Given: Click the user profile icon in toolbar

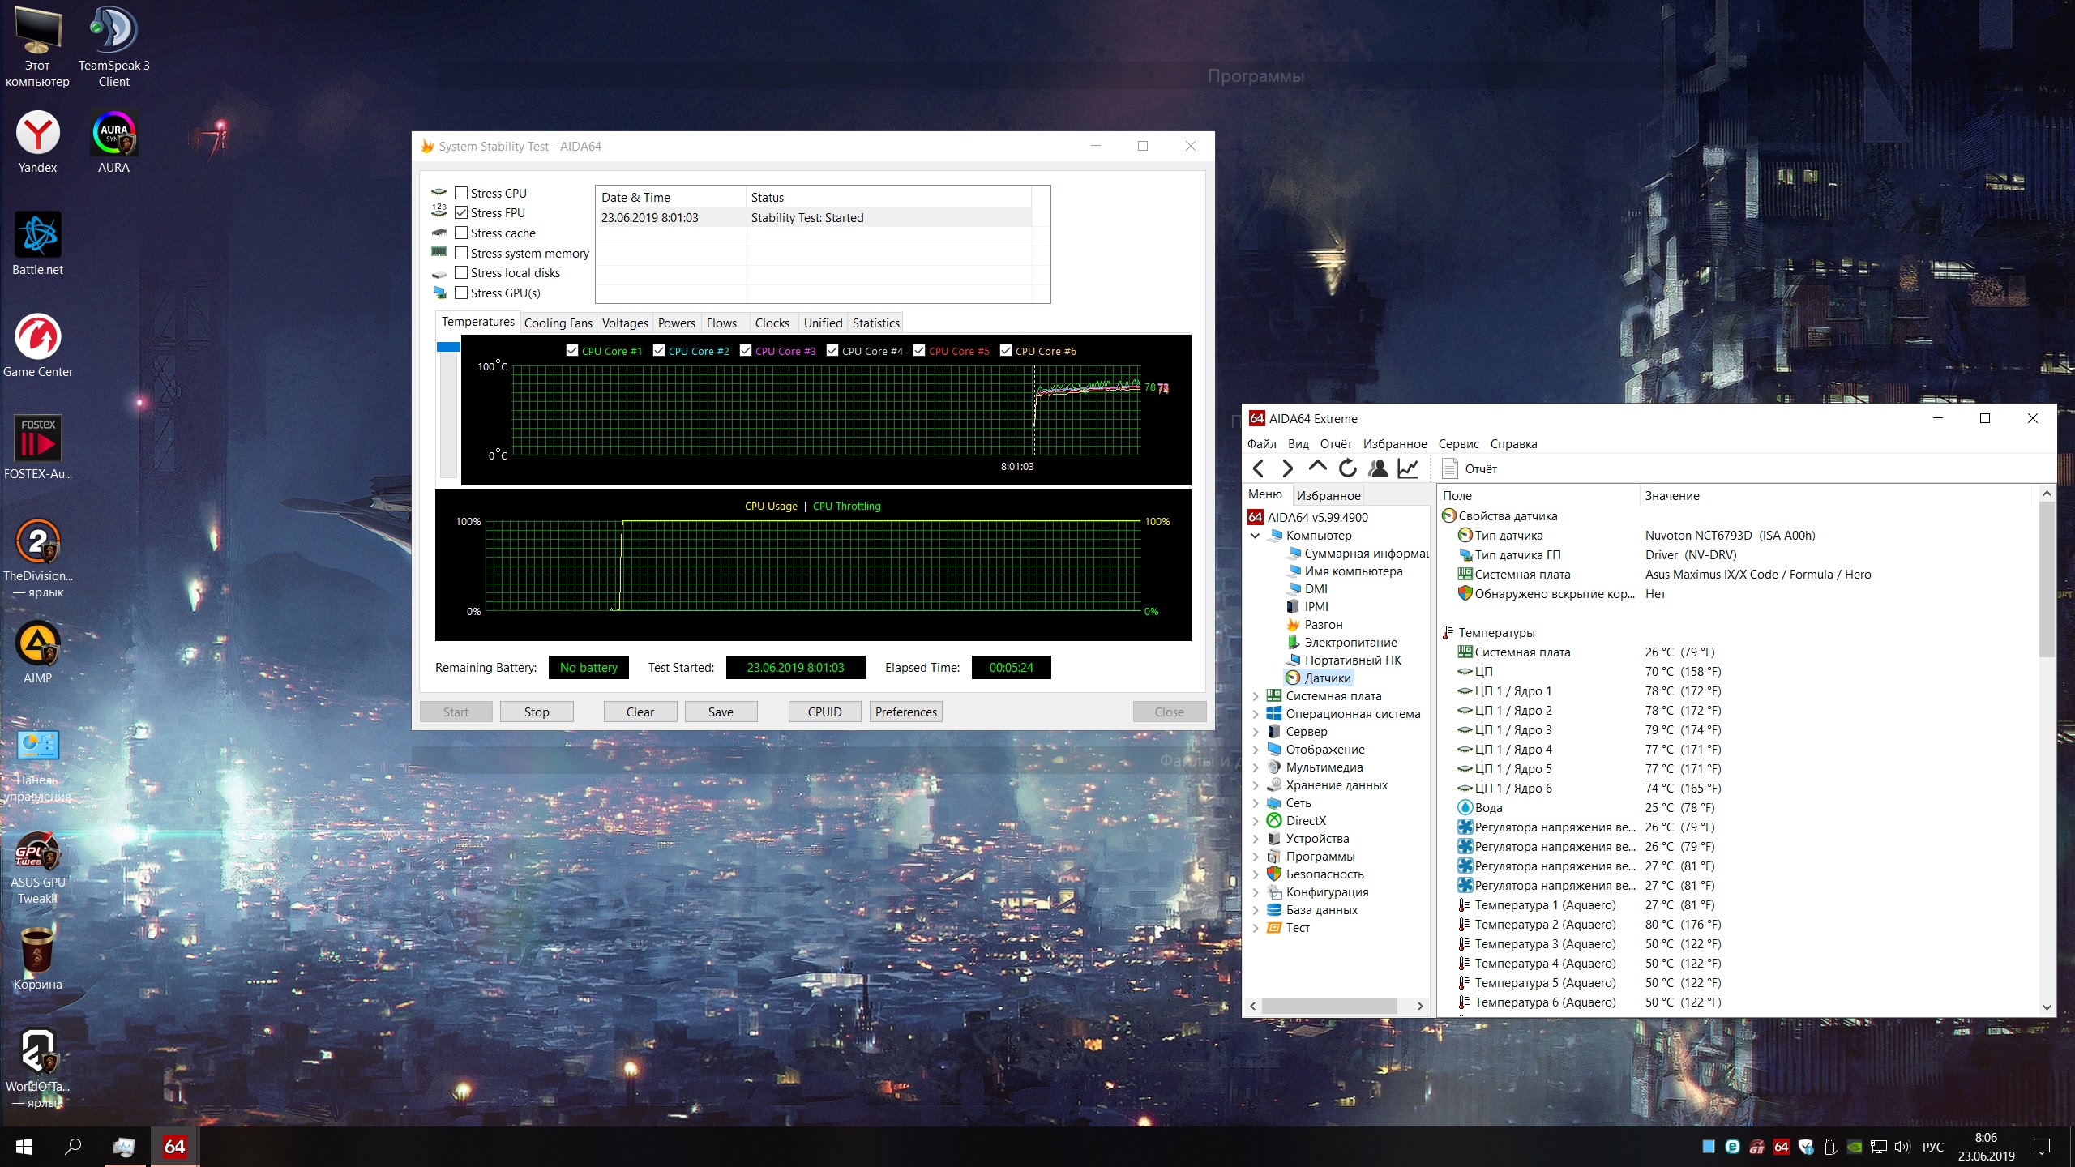Looking at the screenshot, I should (x=1377, y=468).
